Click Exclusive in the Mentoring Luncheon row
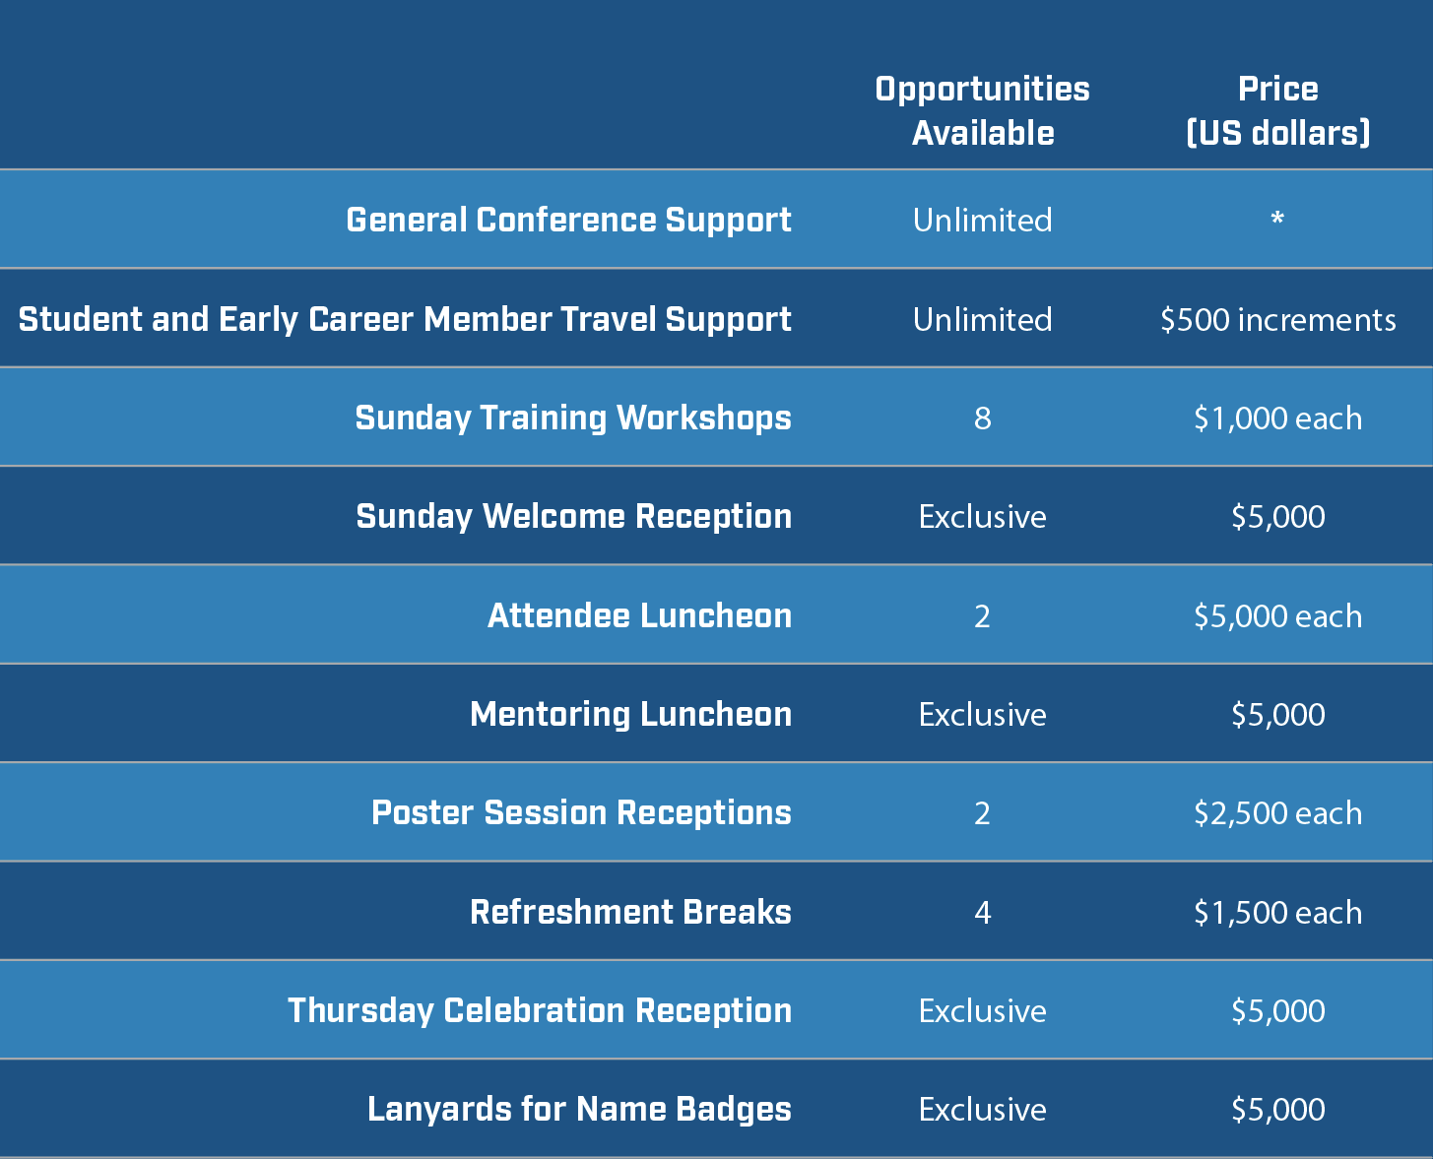 pos(983,715)
